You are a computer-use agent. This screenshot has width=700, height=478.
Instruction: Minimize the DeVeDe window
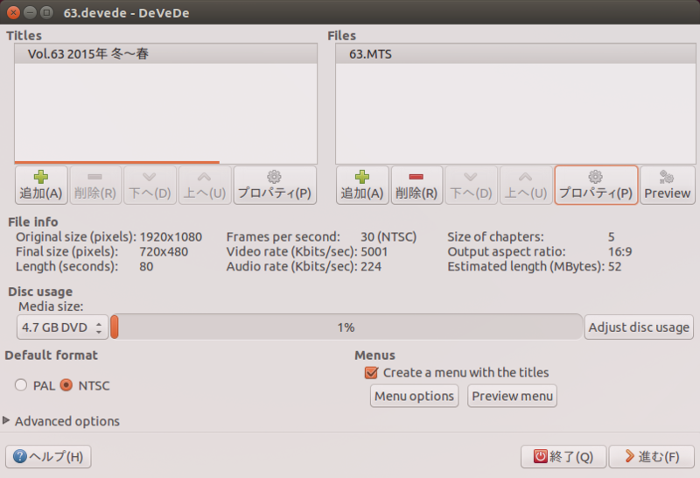click(x=30, y=12)
